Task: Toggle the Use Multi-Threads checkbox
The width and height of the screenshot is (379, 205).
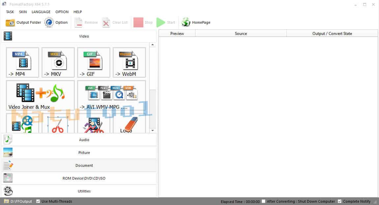Action: coord(38,201)
